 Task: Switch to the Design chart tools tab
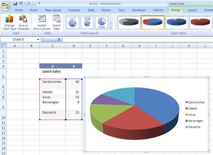tap(176, 10)
